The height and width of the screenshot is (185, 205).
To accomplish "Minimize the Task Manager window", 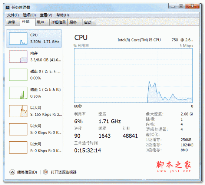I will click(x=173, y=6).
